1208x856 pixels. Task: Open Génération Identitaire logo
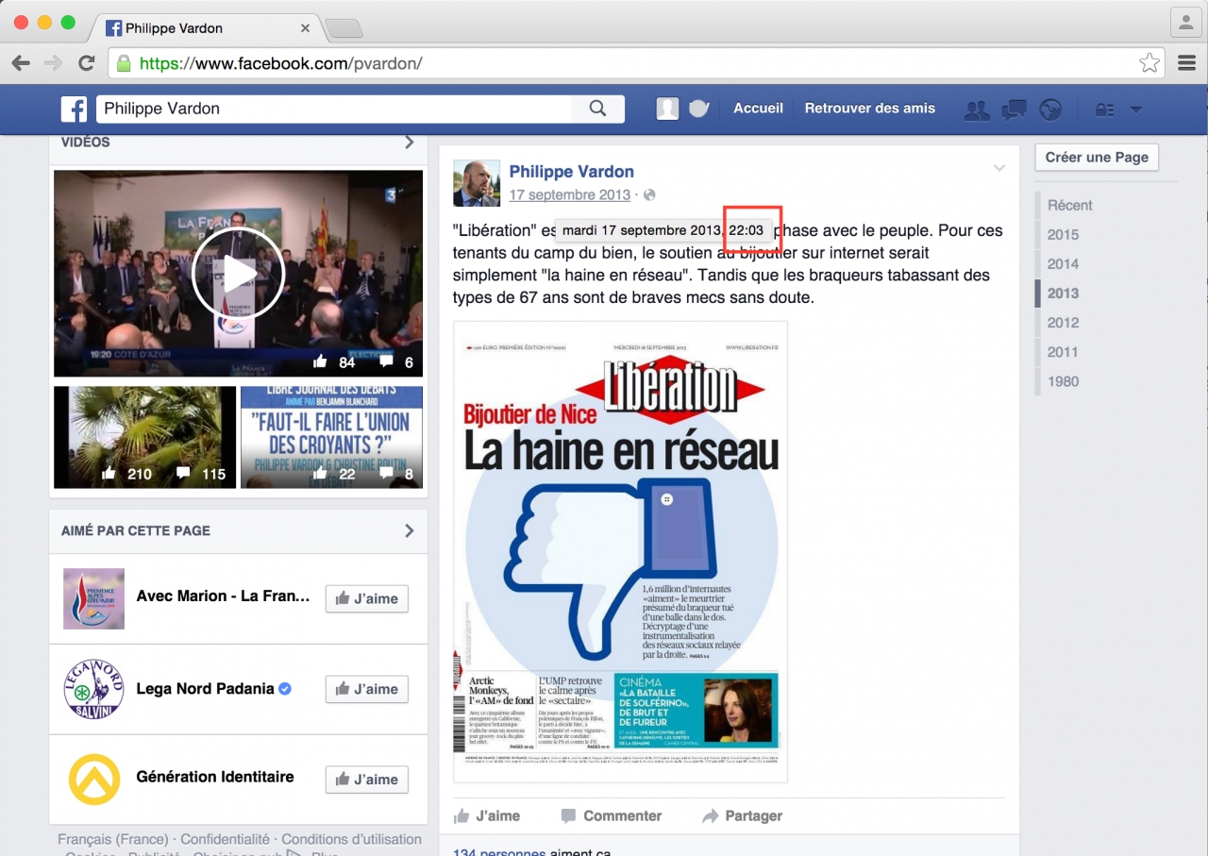click(93, 780)
